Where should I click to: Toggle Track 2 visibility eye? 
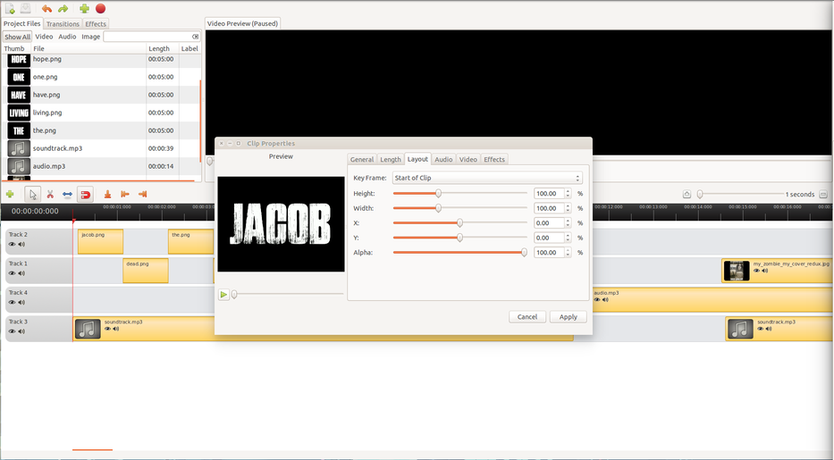pos(12,245)
